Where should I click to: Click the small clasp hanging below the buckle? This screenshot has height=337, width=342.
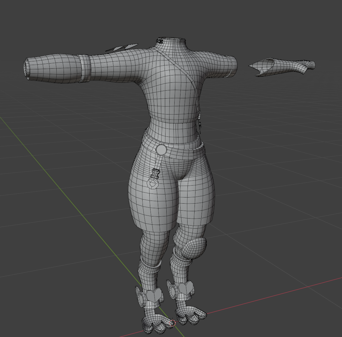(155, 174)
